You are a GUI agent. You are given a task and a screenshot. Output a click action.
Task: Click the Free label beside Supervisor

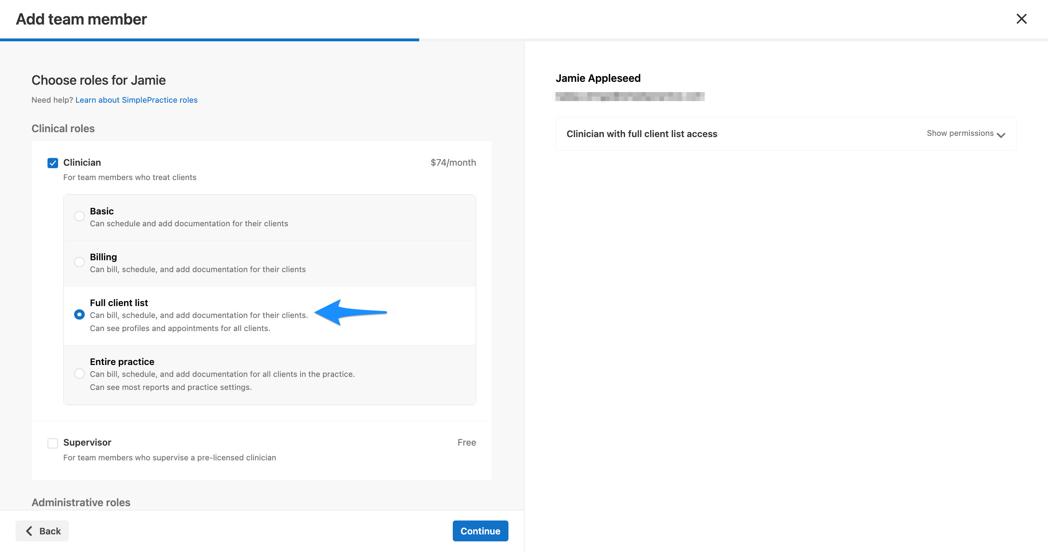tap(467, 442)
